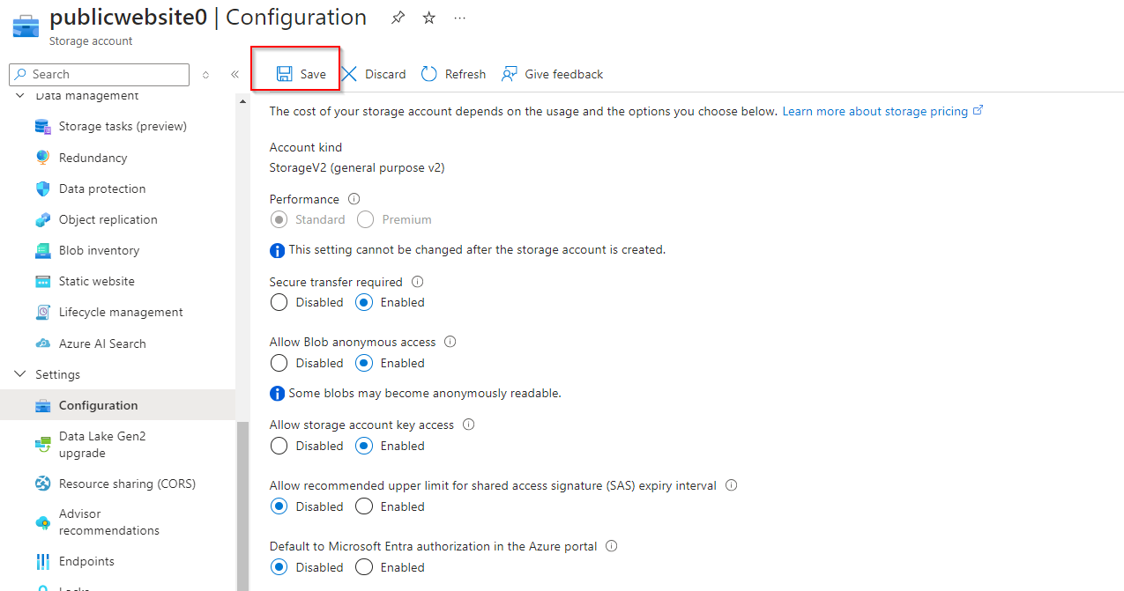This screenshot has width=1124, height=591.
Task: Click the expand/collapse arrows next to Search
Action: click(206, 75)
